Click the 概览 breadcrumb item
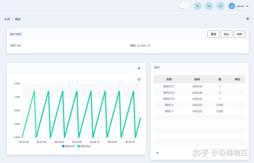 pos(18,19)
